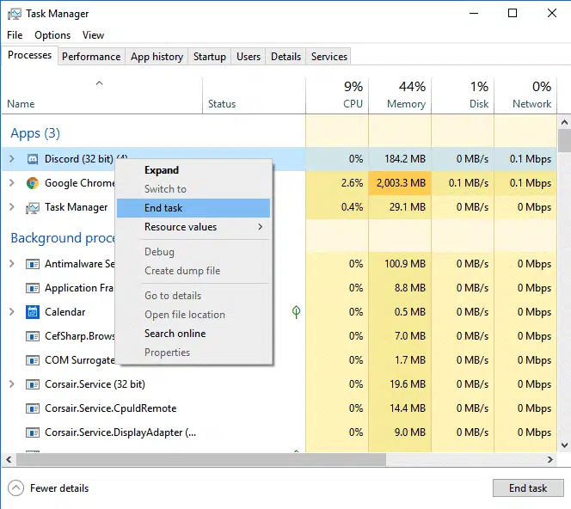
Task: Click Discord's 184.2 MB memory cell
Action: coord(400,159)
